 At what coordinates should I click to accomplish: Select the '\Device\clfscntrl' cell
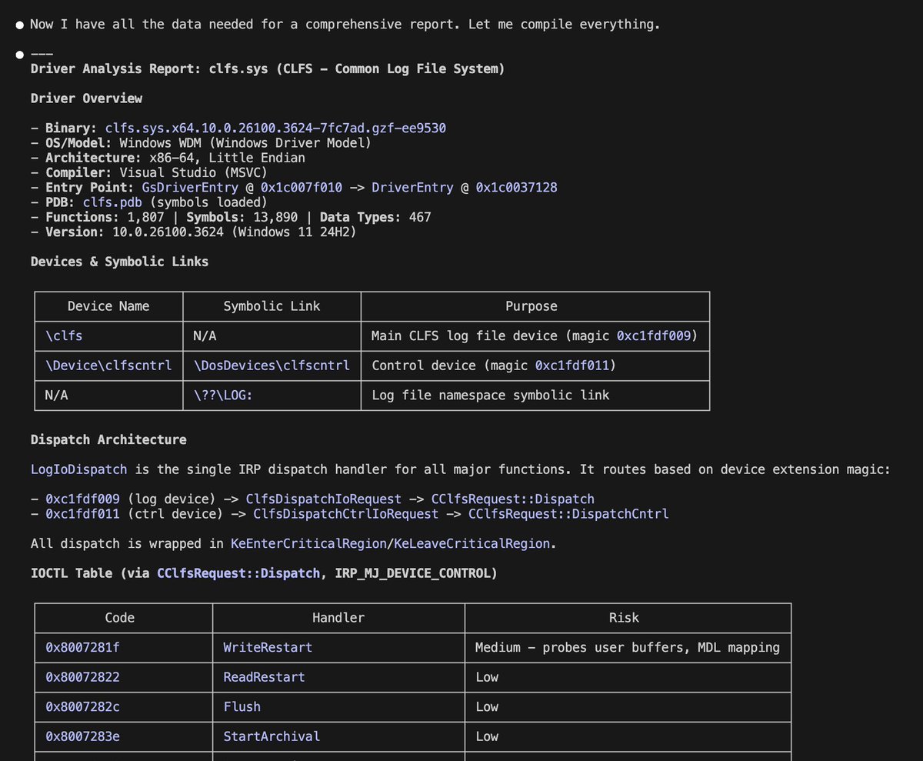[108, 365]
